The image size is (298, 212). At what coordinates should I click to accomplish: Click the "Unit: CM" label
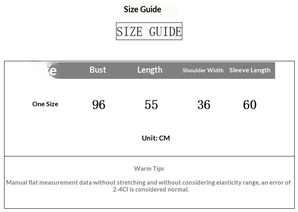[156, 138]
